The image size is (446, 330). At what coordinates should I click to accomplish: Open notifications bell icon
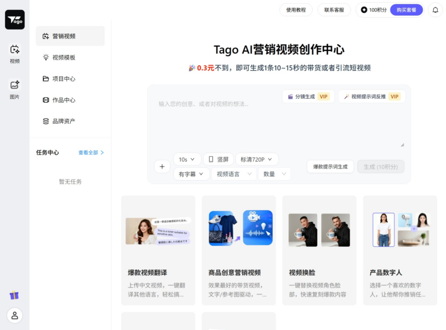point(435,10)
